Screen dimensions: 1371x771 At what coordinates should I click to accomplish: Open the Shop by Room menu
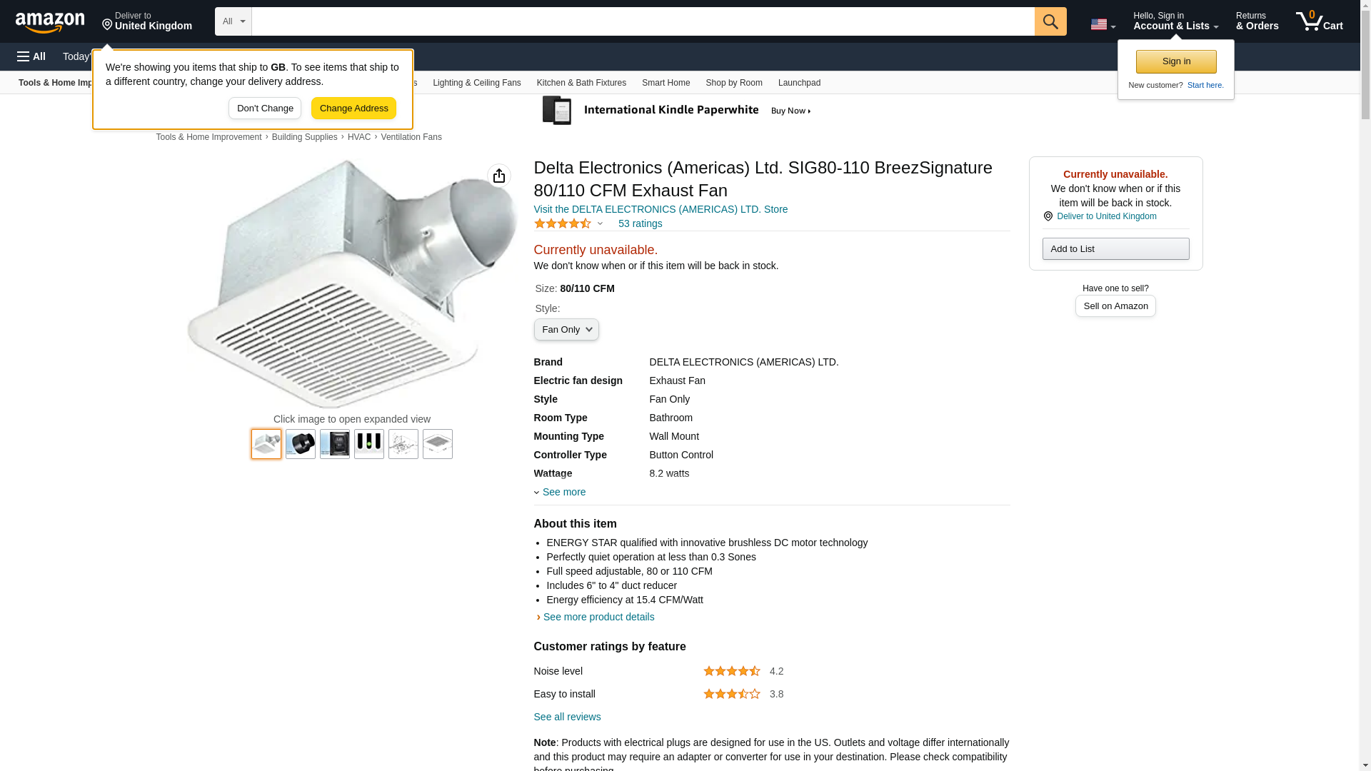point(733,83)
